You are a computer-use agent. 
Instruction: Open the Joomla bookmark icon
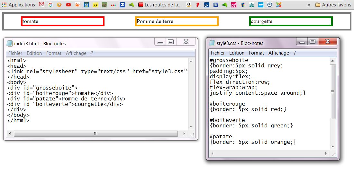click(279, 5)
